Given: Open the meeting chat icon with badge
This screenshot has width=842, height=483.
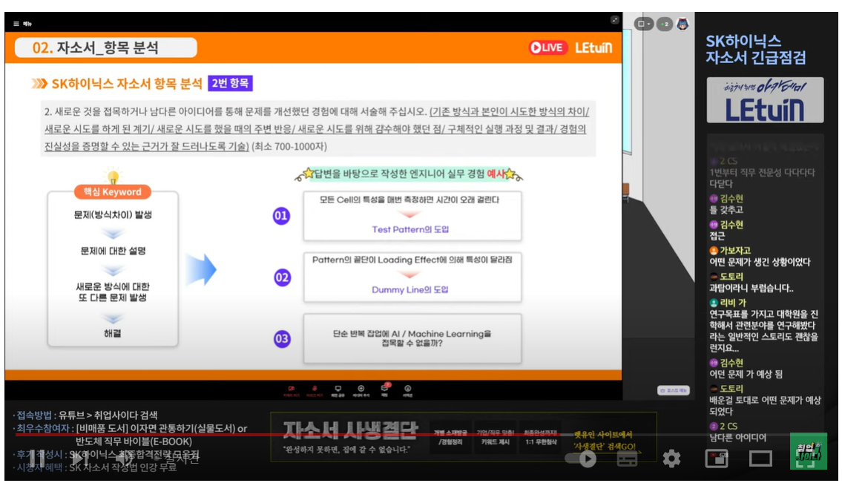Looking at the screenshot, I should 385,390.
